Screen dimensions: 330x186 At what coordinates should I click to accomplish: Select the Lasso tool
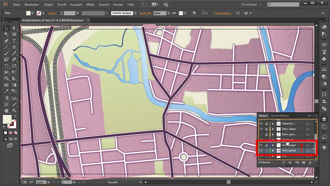[14, 34]
